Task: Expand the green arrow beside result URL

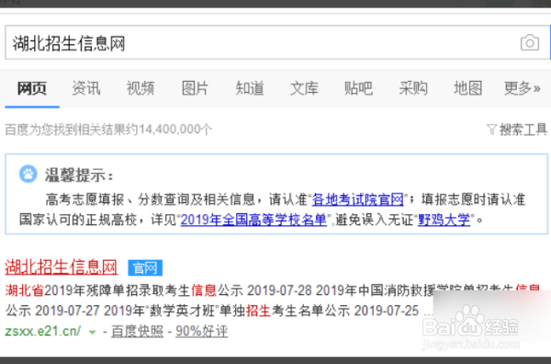Action: click(x=93, y=332)
